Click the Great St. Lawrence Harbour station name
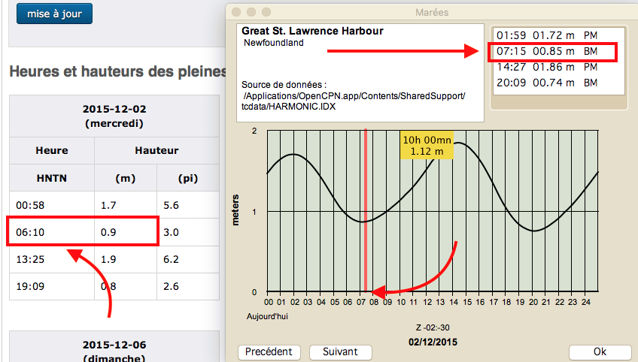Screen dimensions: 638x362 click(x=312, y=32)
